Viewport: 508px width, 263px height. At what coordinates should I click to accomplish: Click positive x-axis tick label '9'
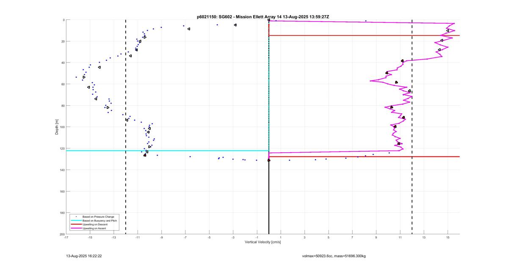(376, 238)
